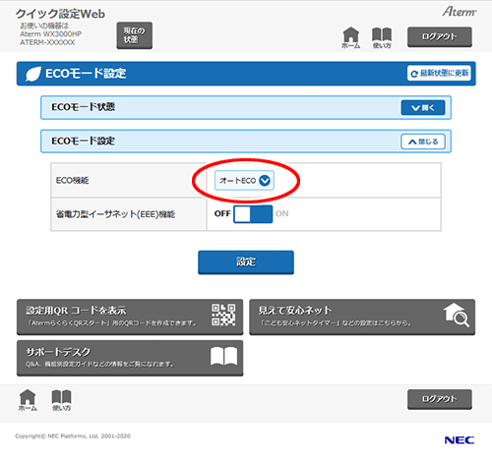This screenshot has width=492, height=461.
Task: Click the Copyright NEC Platforms text
Action: [73, 436]
